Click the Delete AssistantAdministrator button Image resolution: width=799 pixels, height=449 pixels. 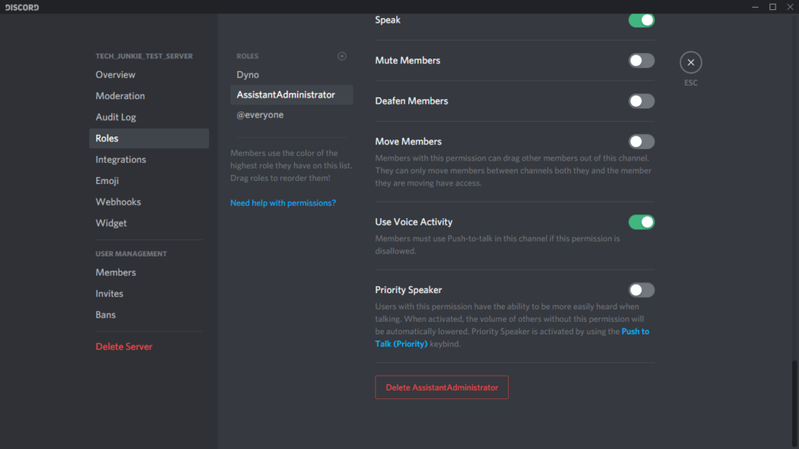coord(442,387)
